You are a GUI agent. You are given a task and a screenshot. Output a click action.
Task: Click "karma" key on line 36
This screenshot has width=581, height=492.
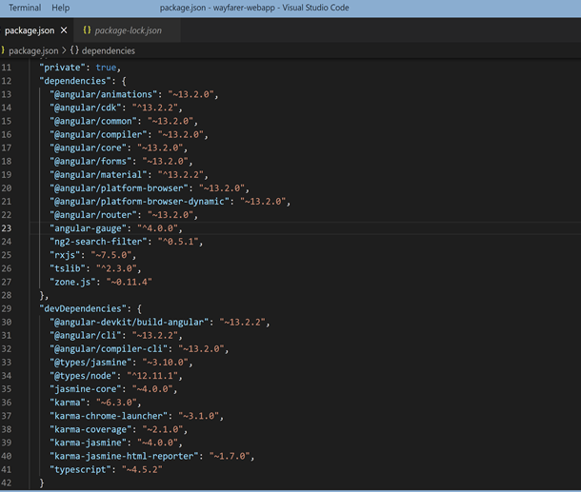click(x=68, y=402)
